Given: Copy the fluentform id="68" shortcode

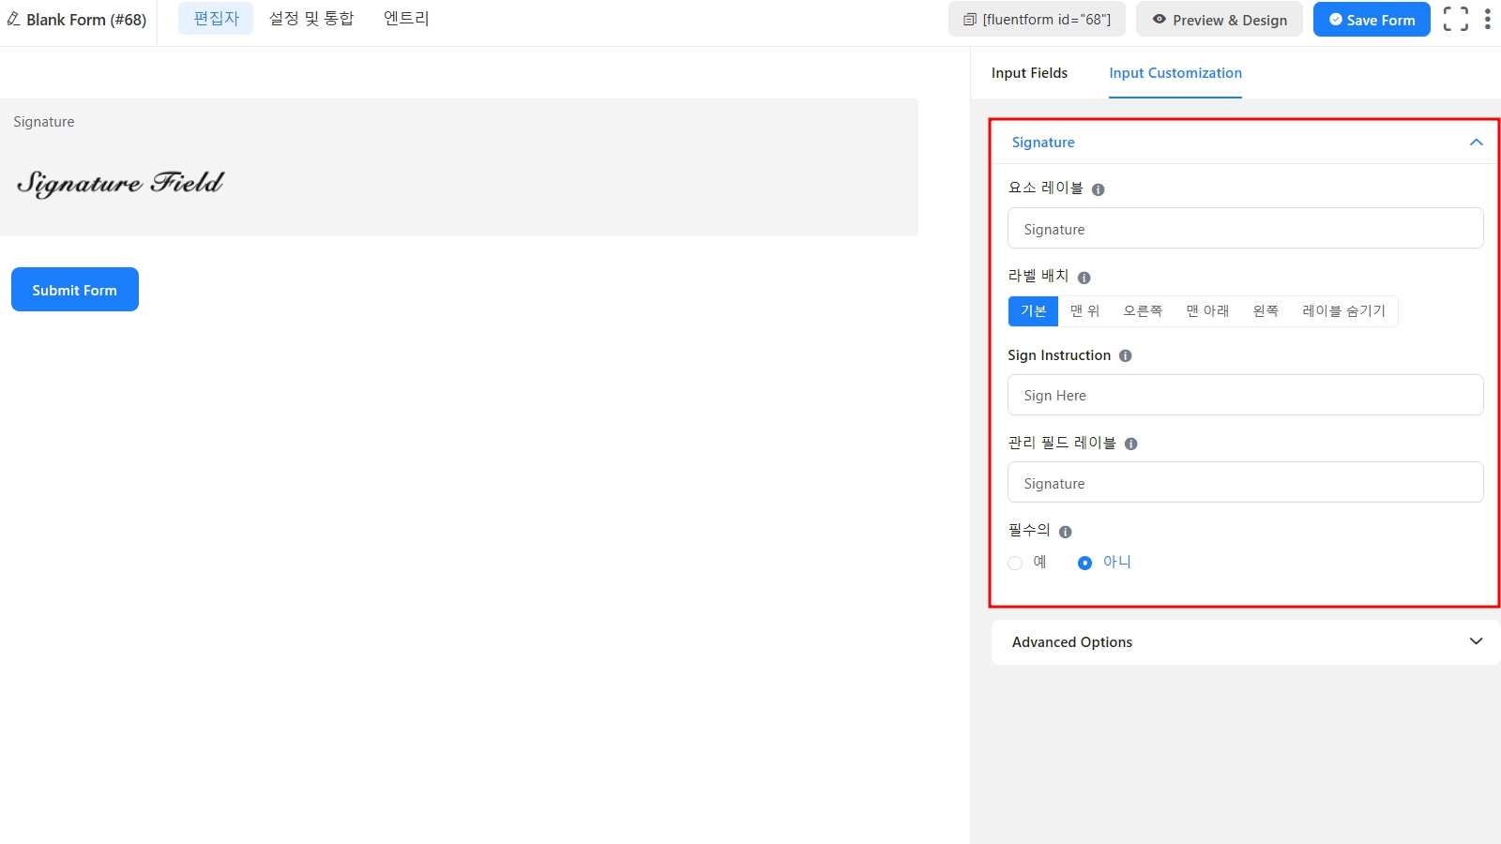Looking at the screenshot, I should pos(1037,20).
